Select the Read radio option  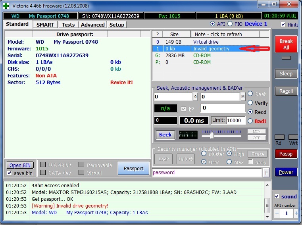click(x=250, y=112)
